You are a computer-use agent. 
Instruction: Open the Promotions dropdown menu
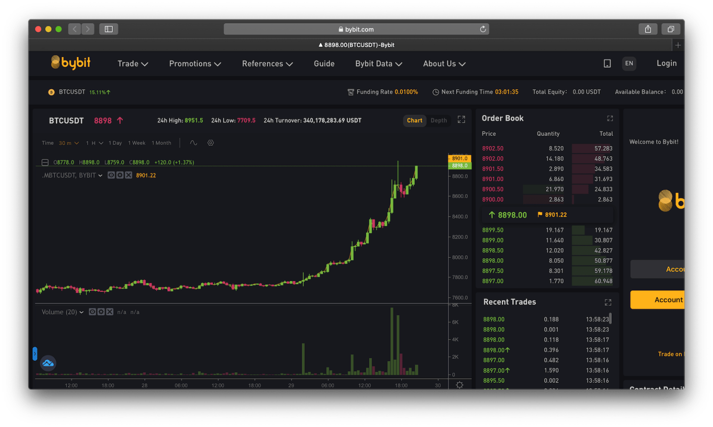coord(195,64)
